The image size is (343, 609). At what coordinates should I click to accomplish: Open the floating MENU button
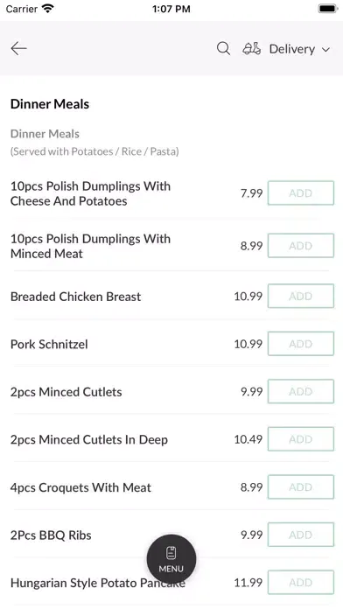tap(171, 559)
